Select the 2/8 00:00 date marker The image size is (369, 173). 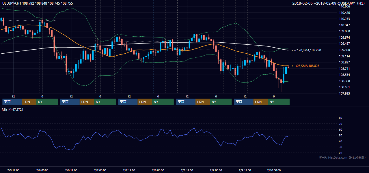[x=158, y=170]
